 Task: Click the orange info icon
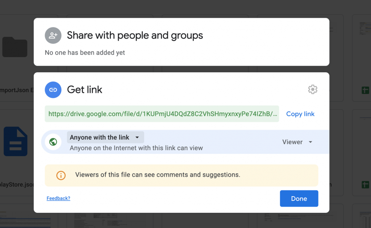[61, 175]
